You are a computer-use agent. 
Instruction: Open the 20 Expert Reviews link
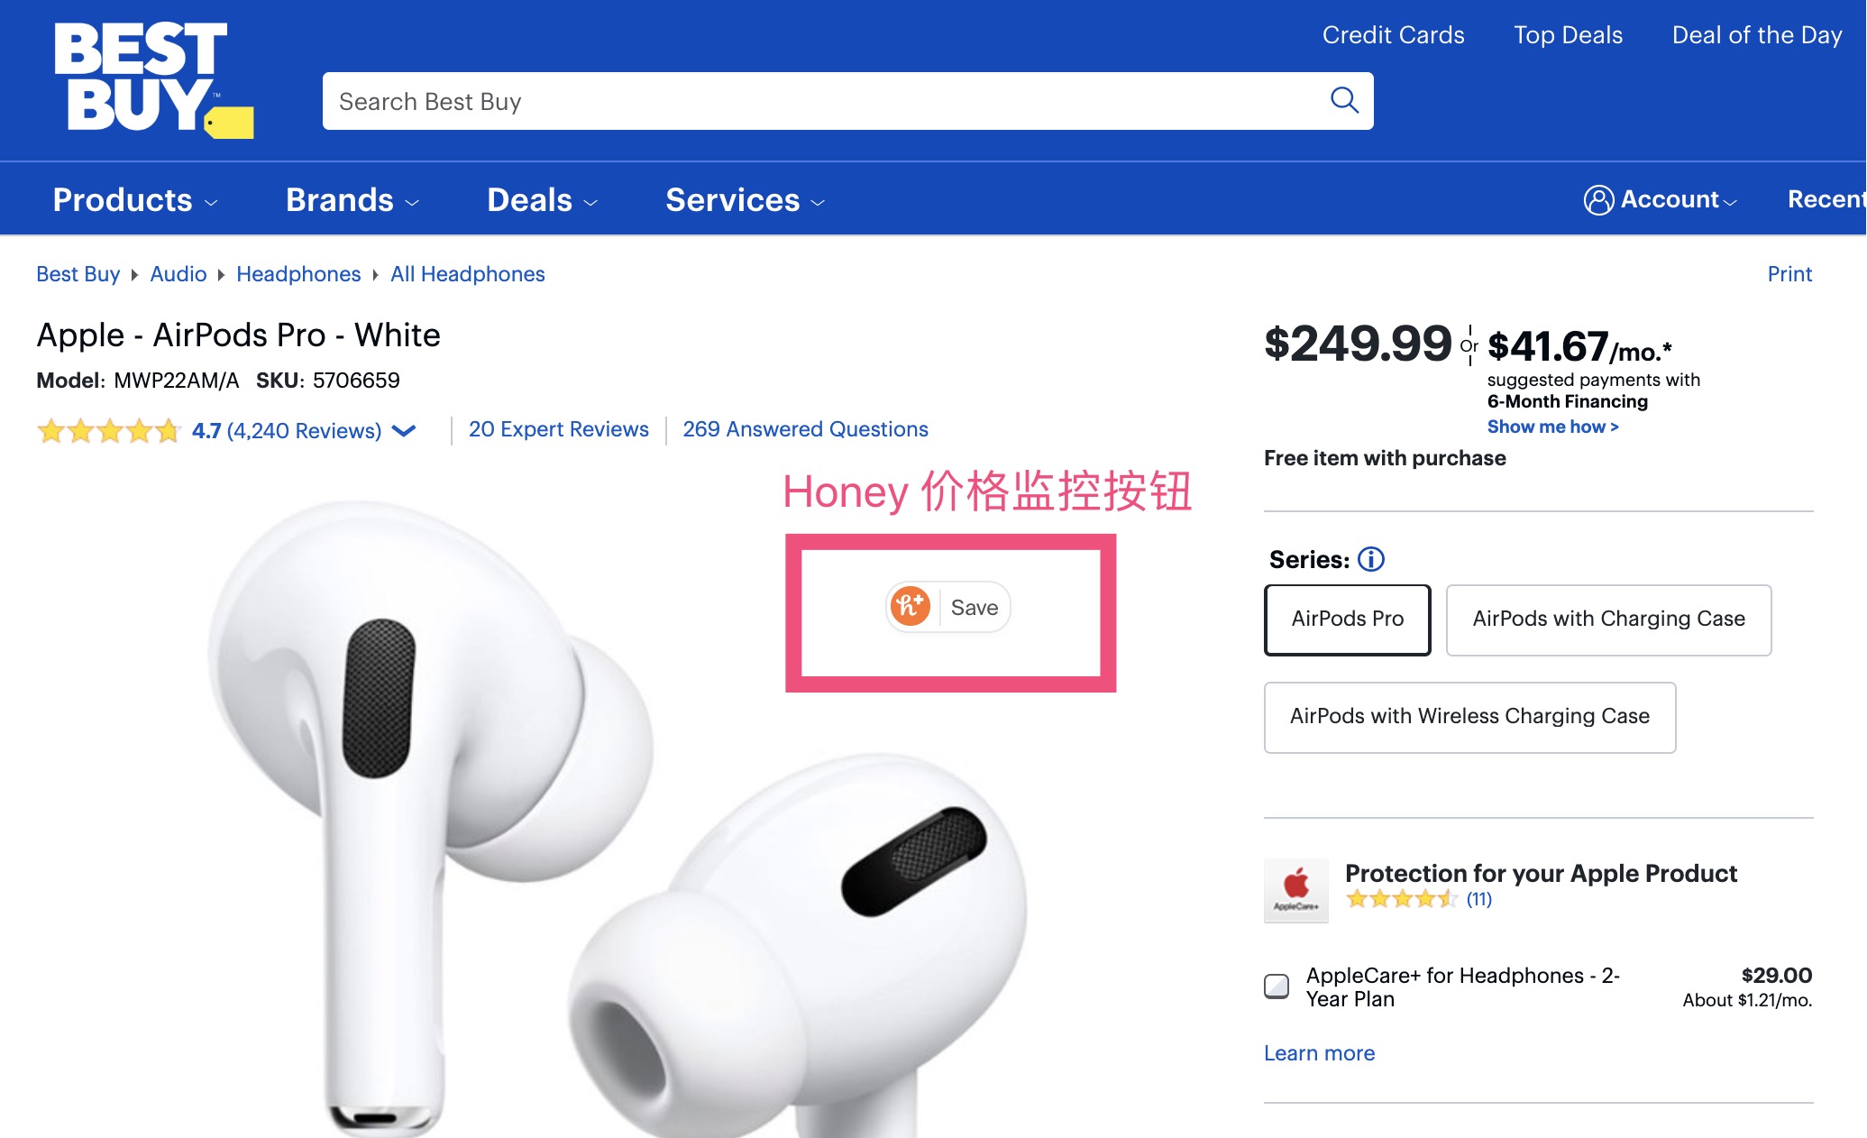pos(558,429)
